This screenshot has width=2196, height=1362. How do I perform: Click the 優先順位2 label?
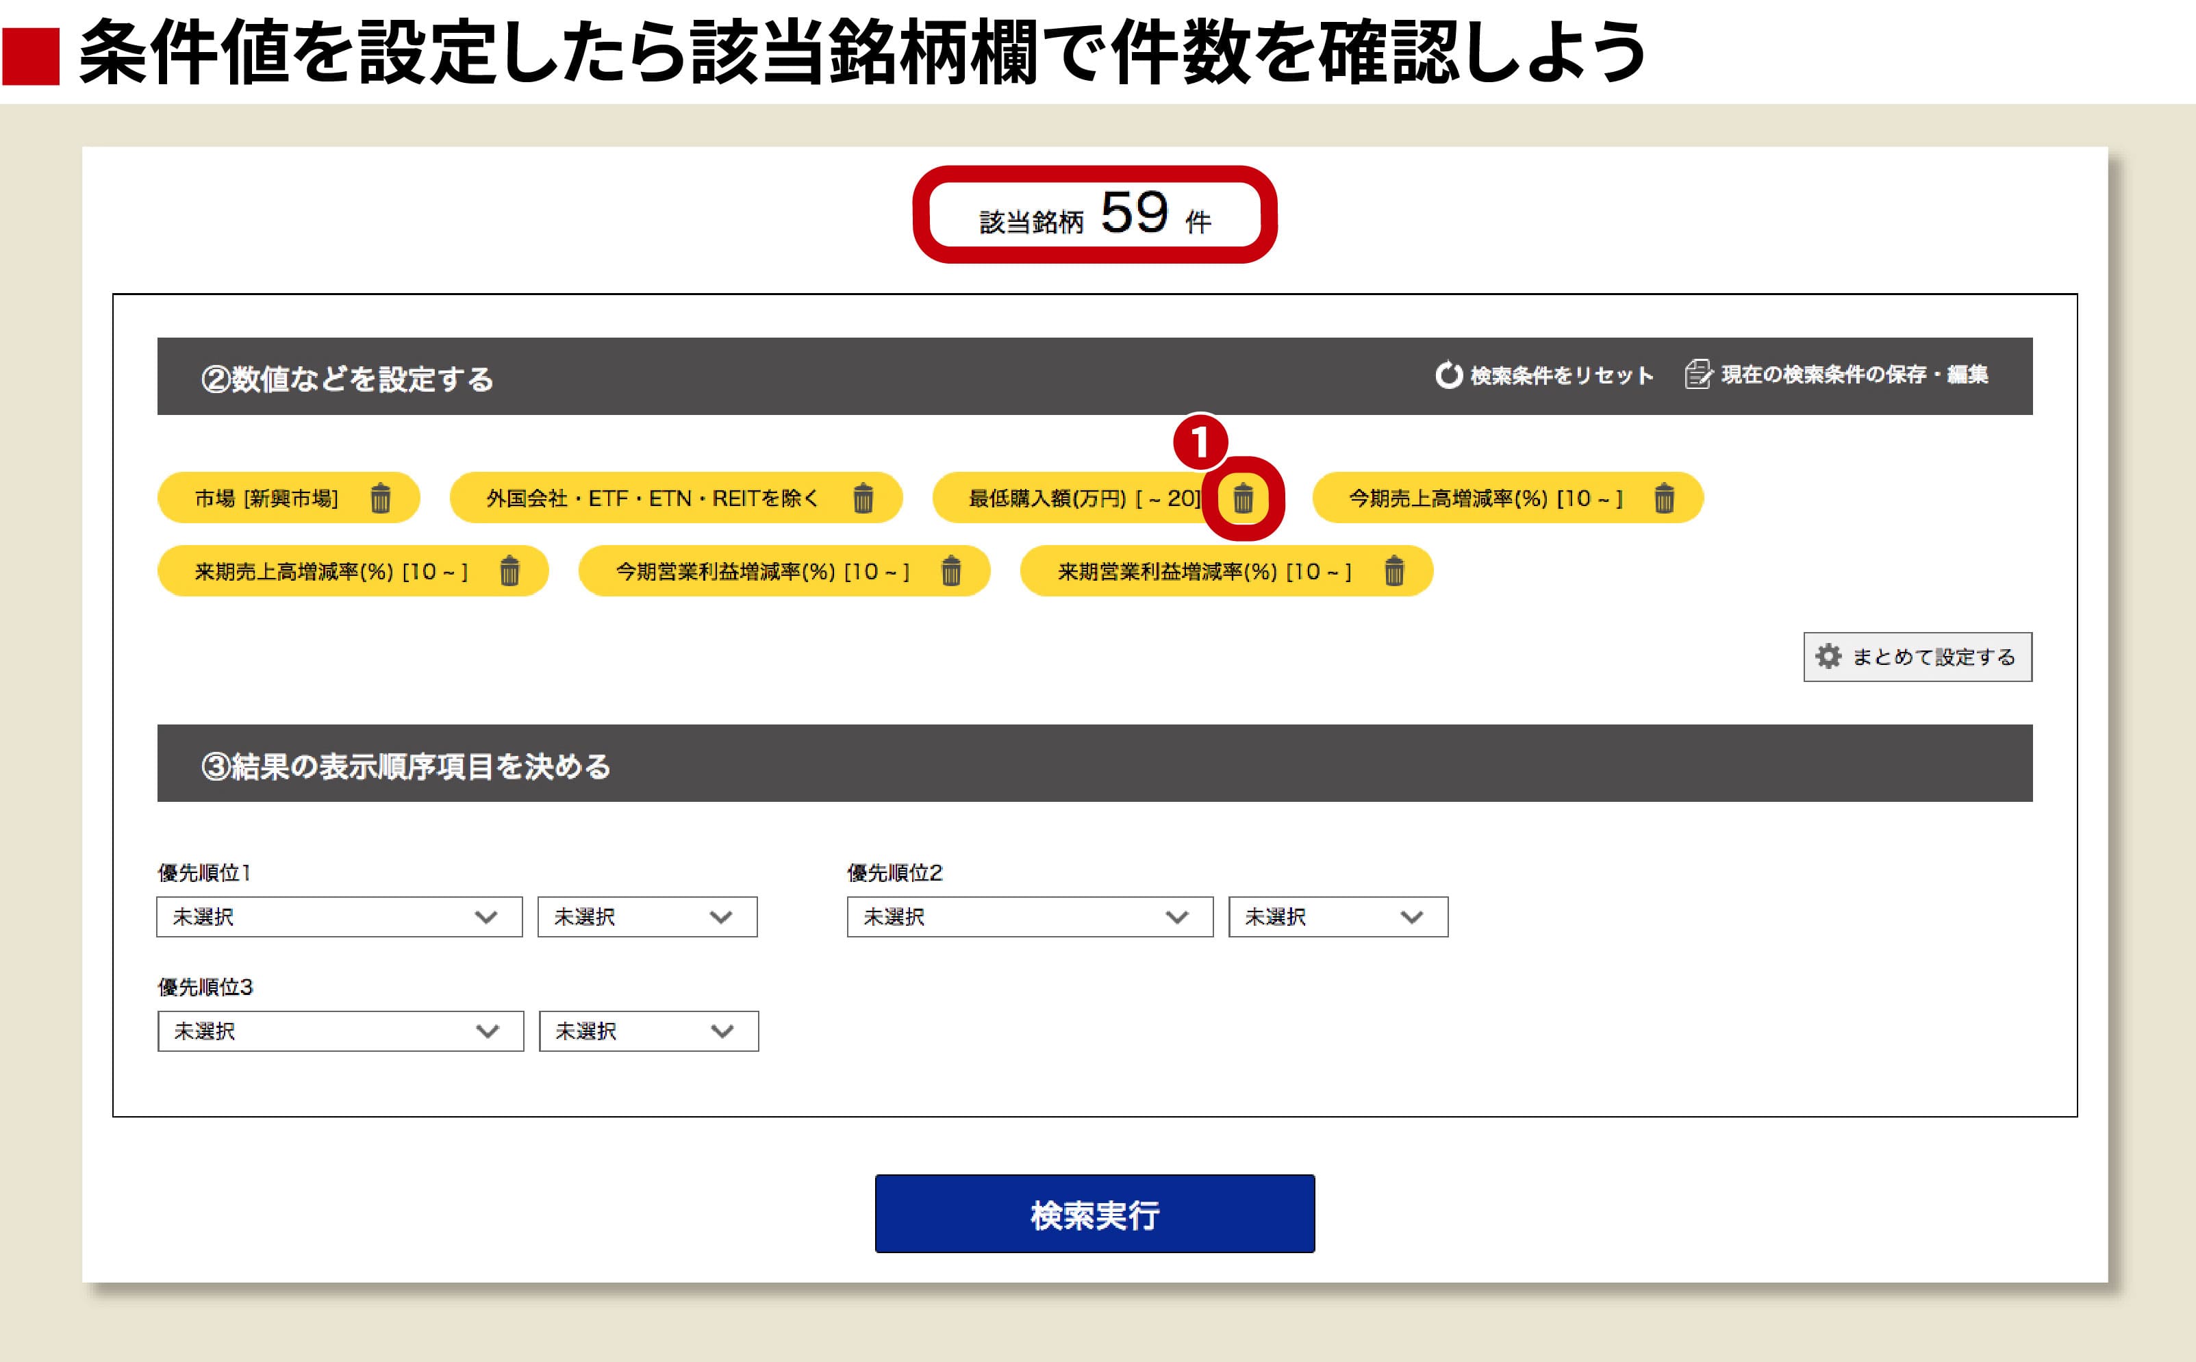tap(894, 872)
